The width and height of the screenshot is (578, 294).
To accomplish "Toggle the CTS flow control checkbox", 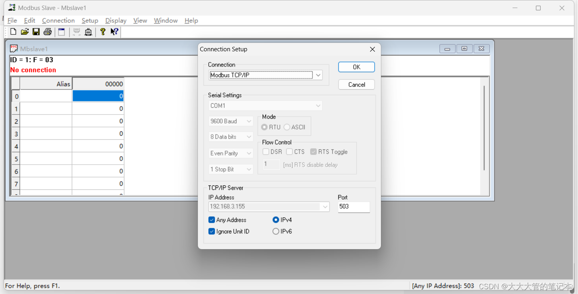I will 289,152.
